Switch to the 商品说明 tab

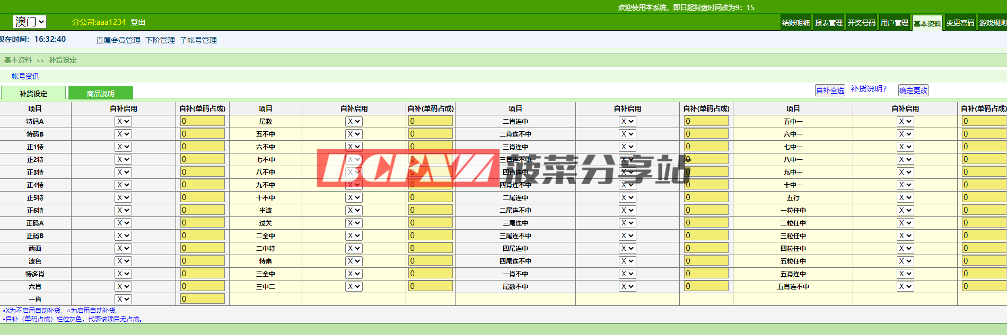pos(101,93)
